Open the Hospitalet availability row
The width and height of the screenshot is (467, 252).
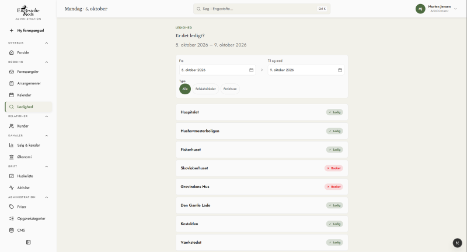coord(262,112)
